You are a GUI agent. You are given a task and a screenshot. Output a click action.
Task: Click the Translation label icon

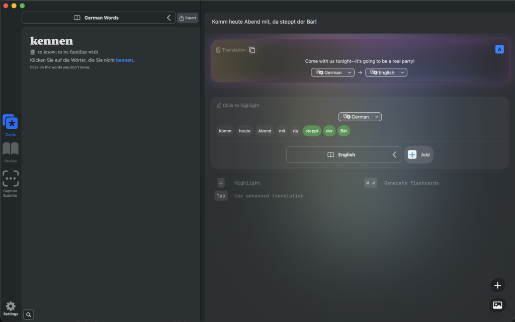218,50
